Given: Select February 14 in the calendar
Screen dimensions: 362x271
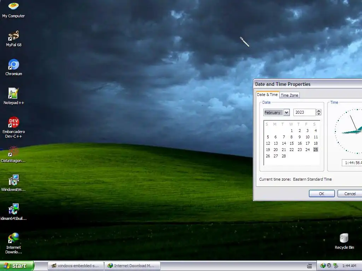Looking at the screenshot, I should pyautogui.click(x=284, y=143).
